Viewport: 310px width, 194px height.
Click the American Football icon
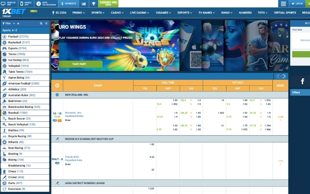[x=4, y=83]
